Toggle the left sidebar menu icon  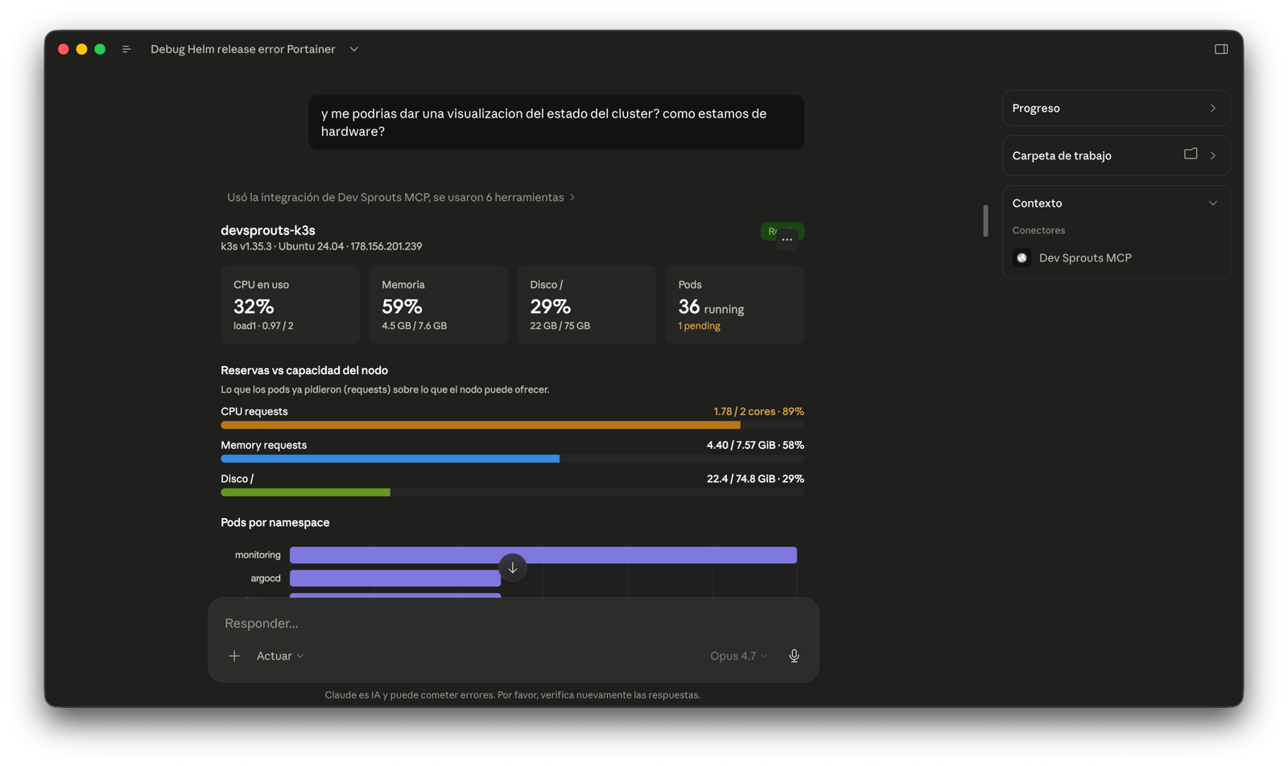tap(126, 49)
